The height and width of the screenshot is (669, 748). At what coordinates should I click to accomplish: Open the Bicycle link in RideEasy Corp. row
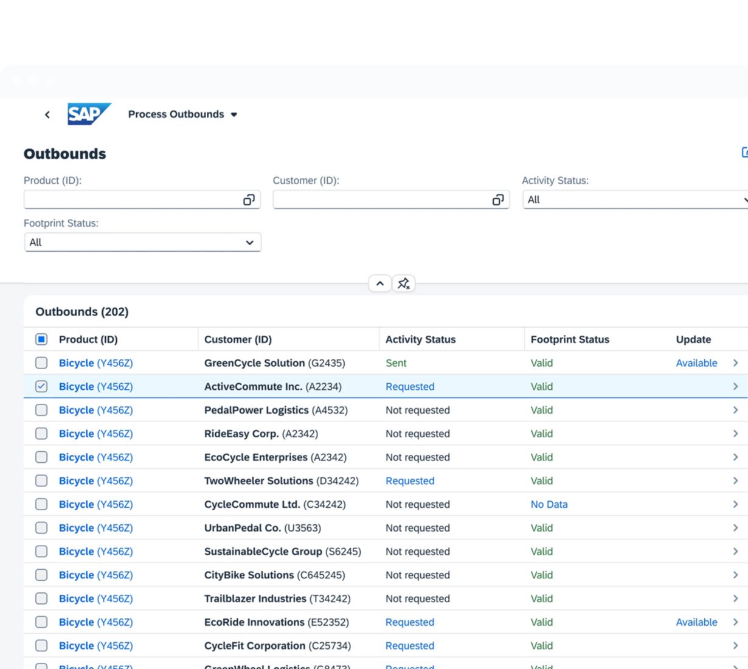[76, 434]
